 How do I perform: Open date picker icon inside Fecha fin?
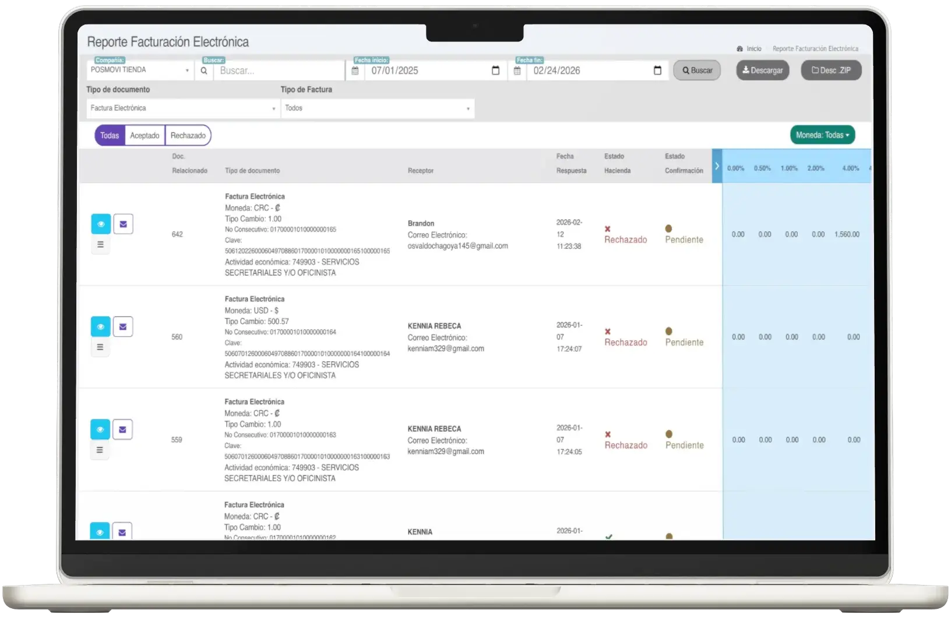point(658,70)
